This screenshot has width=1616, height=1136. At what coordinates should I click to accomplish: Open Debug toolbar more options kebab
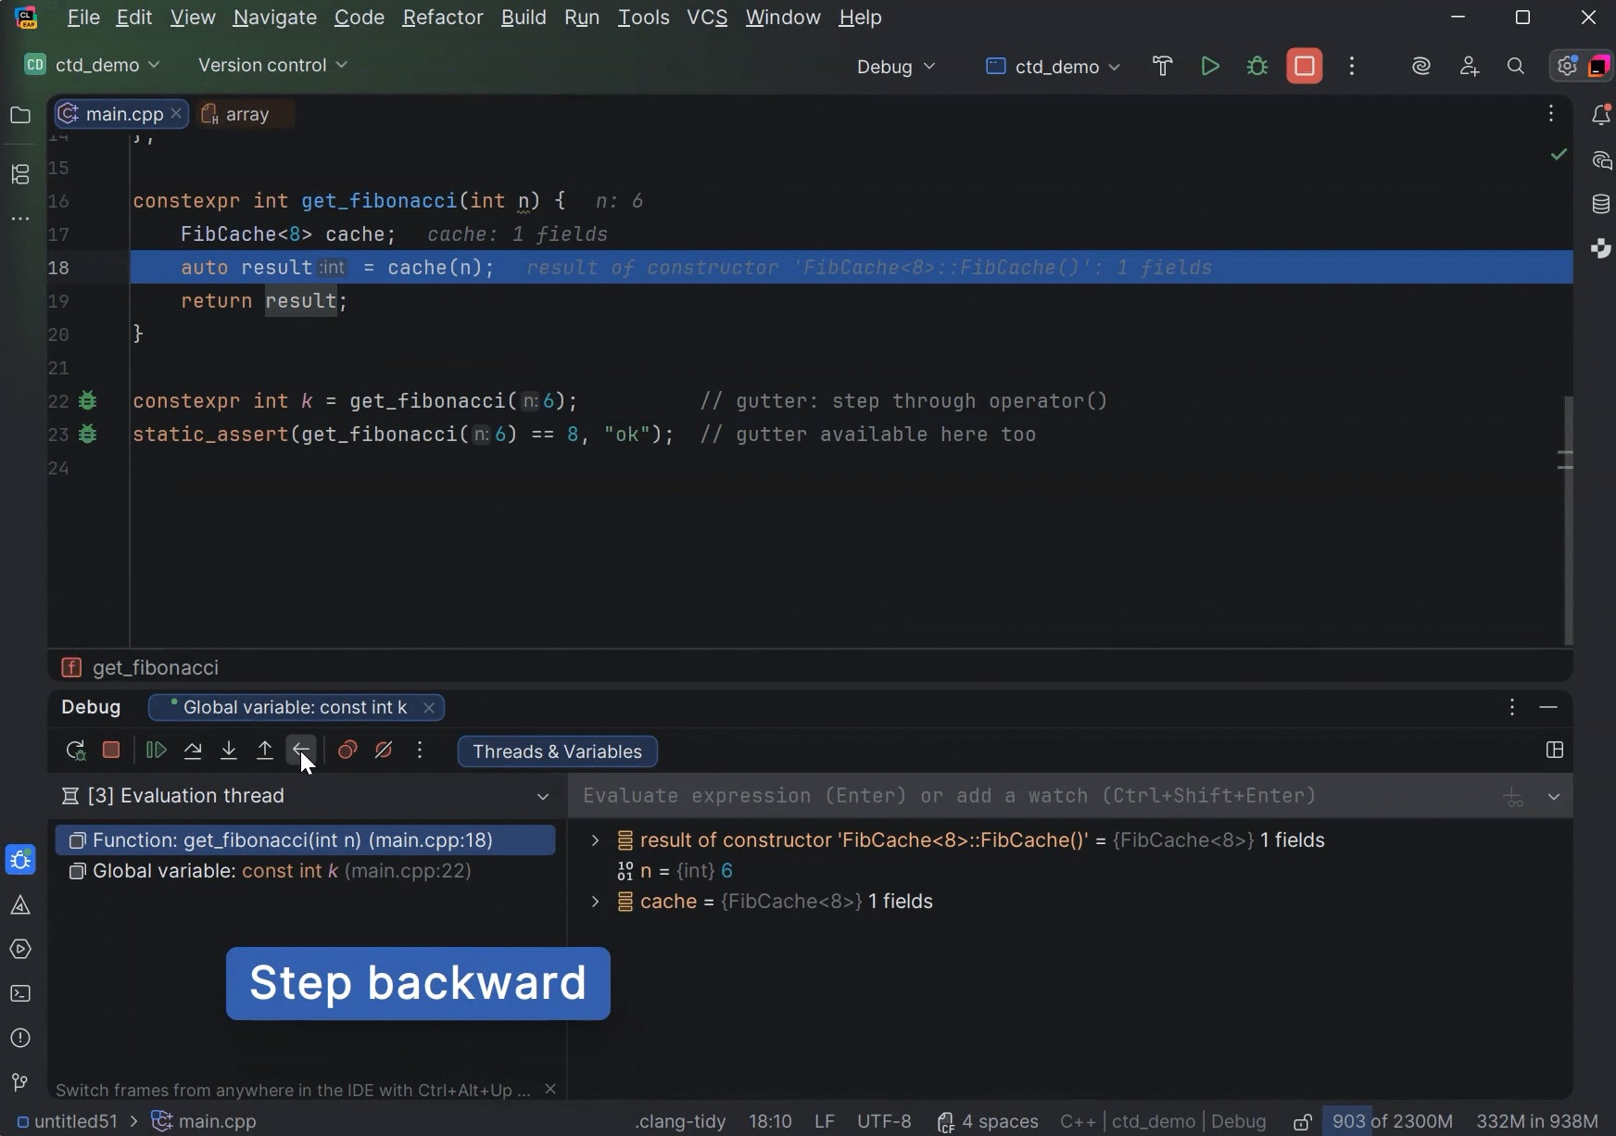(420, 751)
